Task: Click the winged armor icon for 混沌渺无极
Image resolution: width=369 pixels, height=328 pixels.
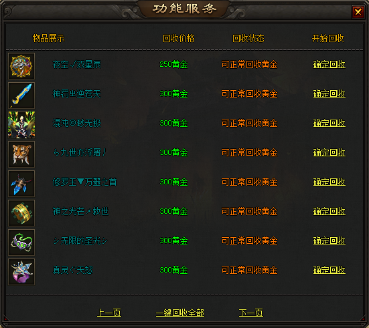Action: [x=21, y=125]
